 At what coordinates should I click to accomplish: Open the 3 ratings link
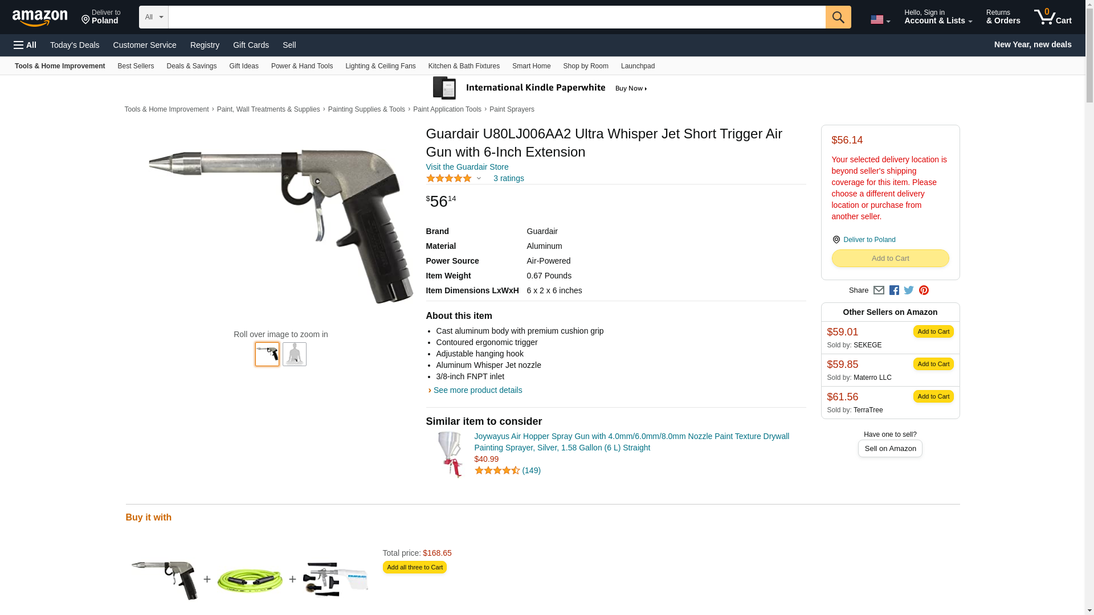(508, 178)
